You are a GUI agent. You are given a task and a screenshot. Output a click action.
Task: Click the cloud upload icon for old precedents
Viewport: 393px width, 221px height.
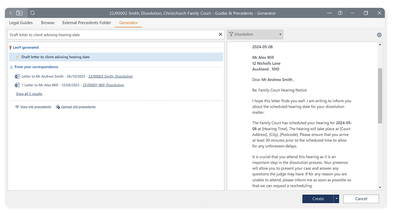(x=57, y=107)
